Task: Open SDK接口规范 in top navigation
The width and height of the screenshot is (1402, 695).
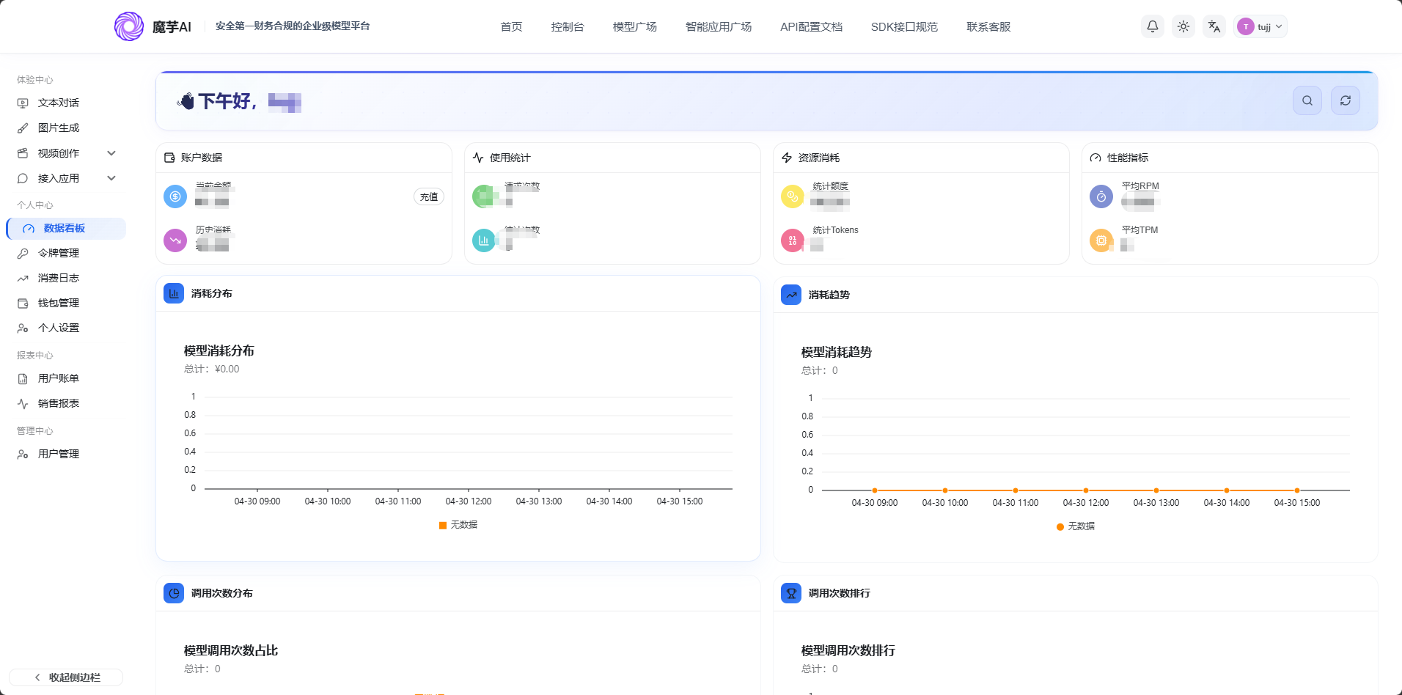Action: [x=904, y=26]
